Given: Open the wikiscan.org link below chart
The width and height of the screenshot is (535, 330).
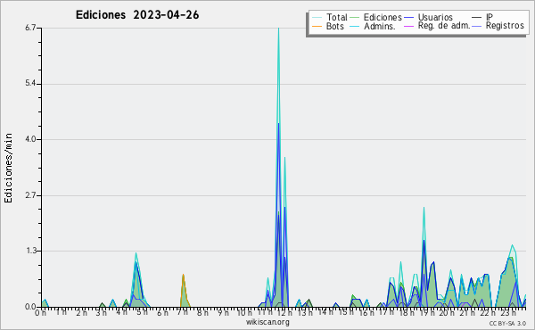Looking at the screenshot, I should [267, 322].
